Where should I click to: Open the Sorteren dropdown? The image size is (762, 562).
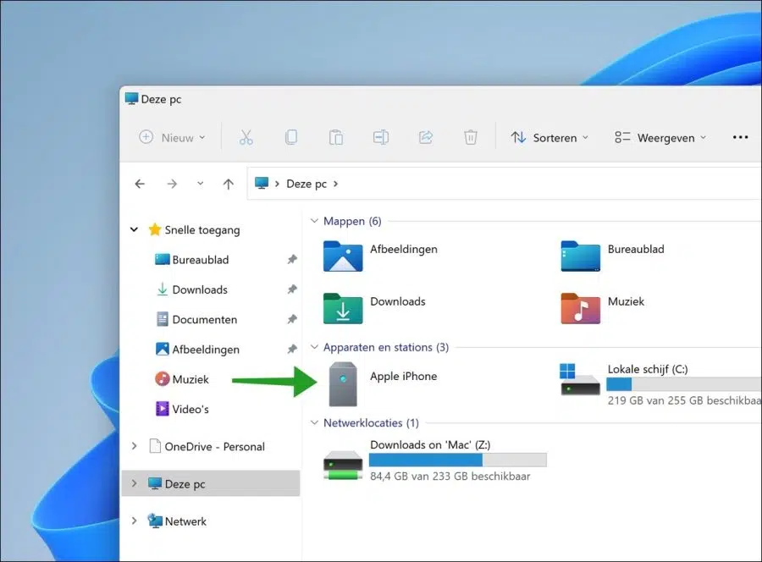(549, 137)
